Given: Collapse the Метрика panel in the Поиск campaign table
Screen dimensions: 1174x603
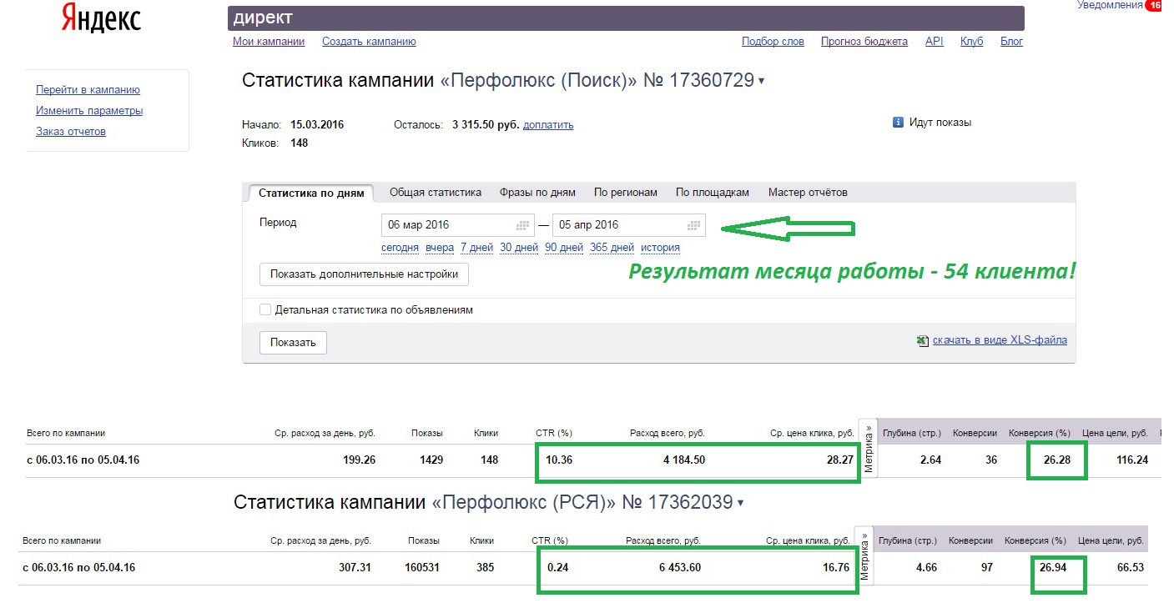Looking at the screenshot, I should click(869, 449).
